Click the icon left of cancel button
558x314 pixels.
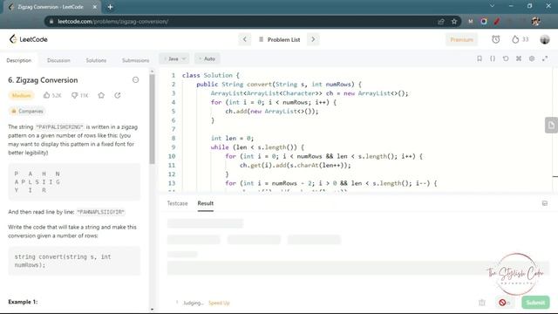pos(482,303)
